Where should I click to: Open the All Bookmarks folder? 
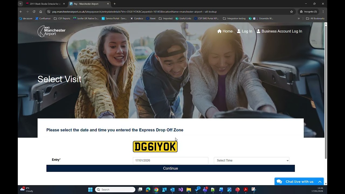(315, 19)
